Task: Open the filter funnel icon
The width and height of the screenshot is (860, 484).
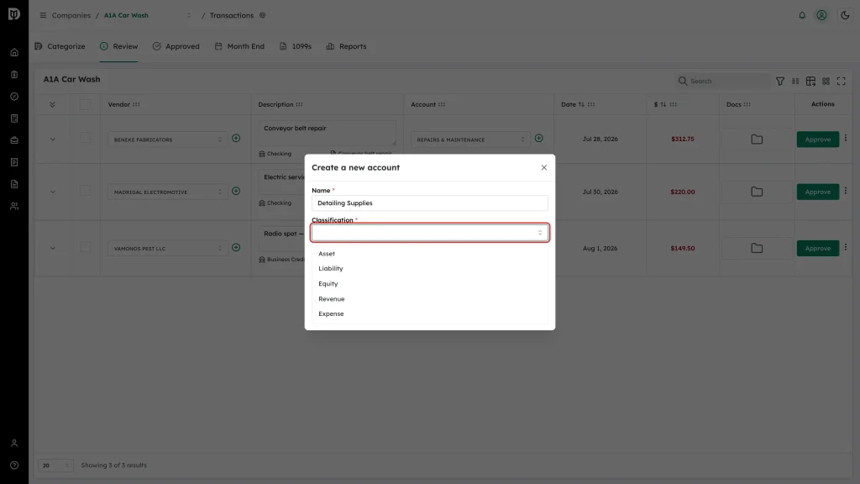Action: 780,82
